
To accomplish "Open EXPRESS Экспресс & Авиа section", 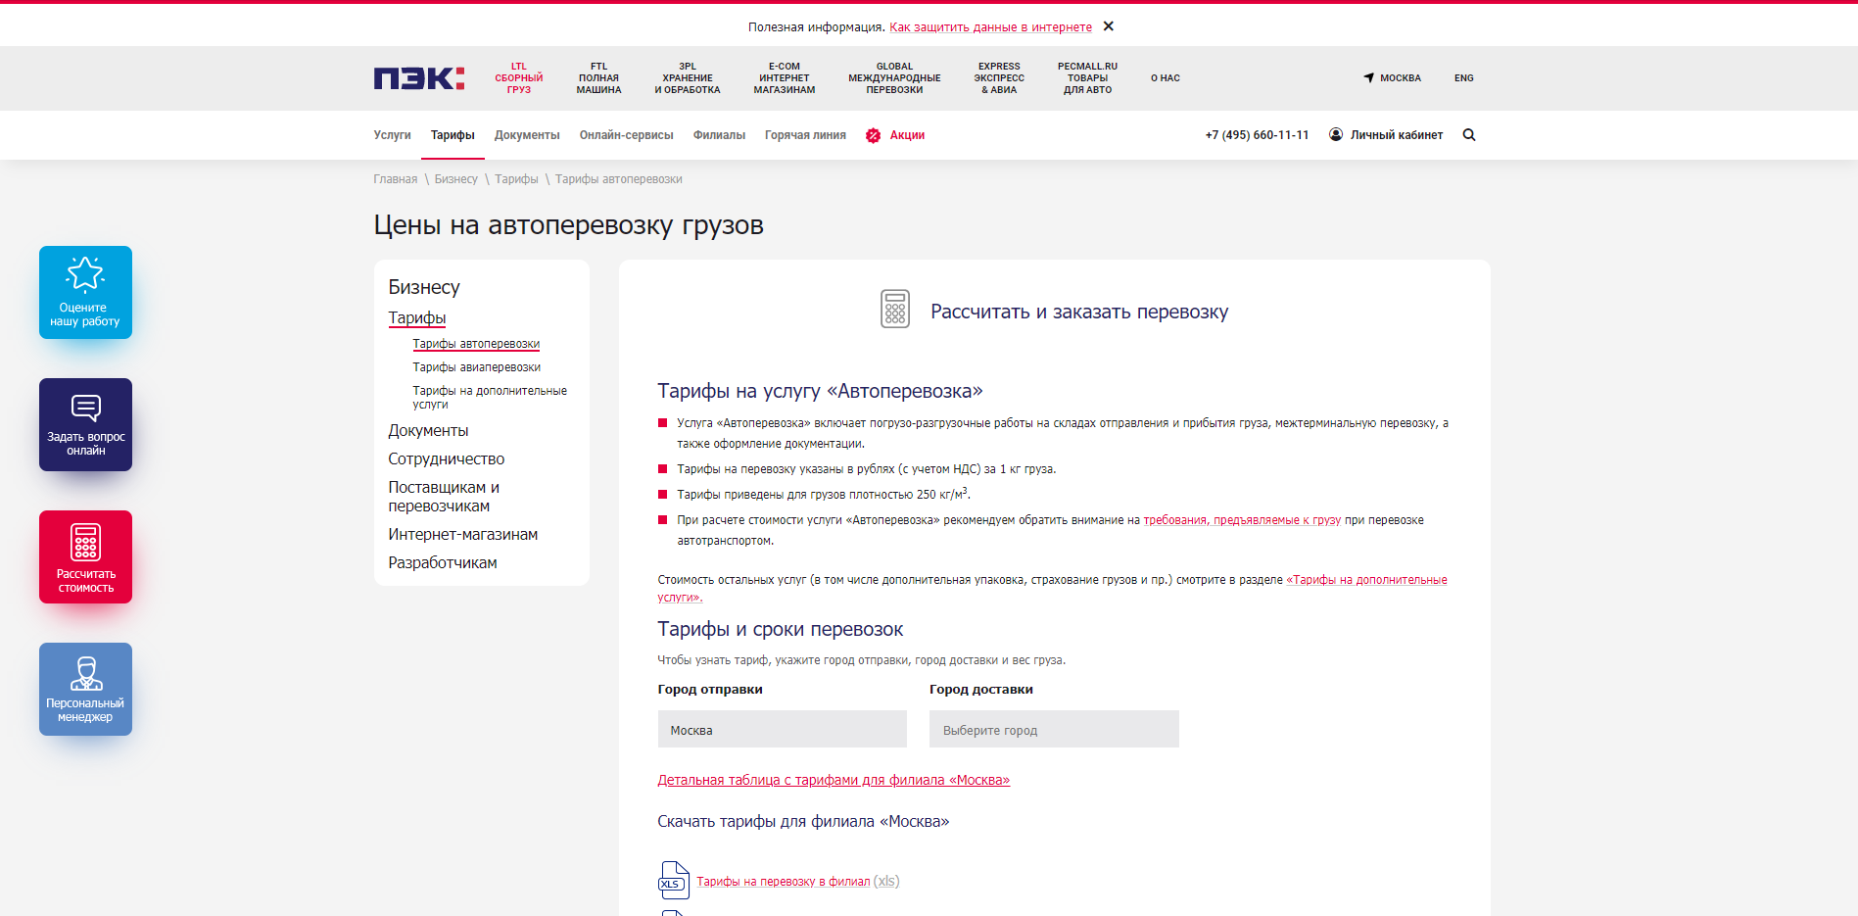I will (999, 78).
